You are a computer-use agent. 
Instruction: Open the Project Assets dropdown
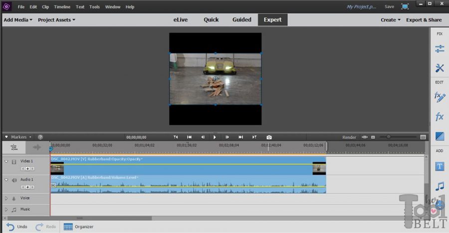(56, 20)
